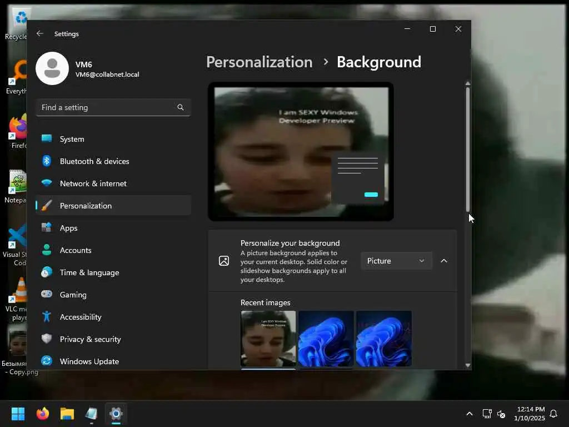This screenshot has height=427, width=569.
Task: Click the Recent images heading
Action: tap(265, 302)
